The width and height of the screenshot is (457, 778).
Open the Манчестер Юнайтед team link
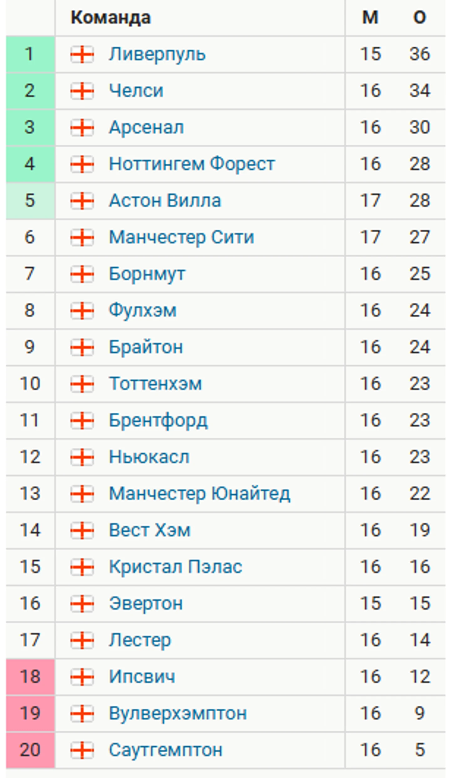point(199,494)
